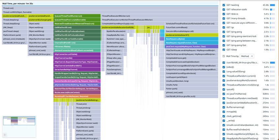The width and height of the screenshot is (279, 140).
Task: Disable the GET /disk-io checkbox
Action: click(224, 14)
